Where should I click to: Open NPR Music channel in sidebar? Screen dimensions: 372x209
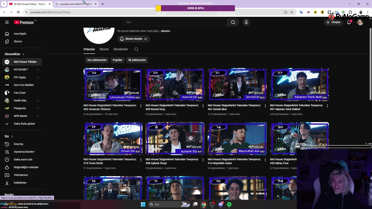tap(22, 116)
